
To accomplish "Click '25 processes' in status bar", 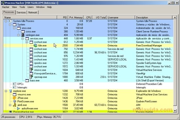I will 9,117.
